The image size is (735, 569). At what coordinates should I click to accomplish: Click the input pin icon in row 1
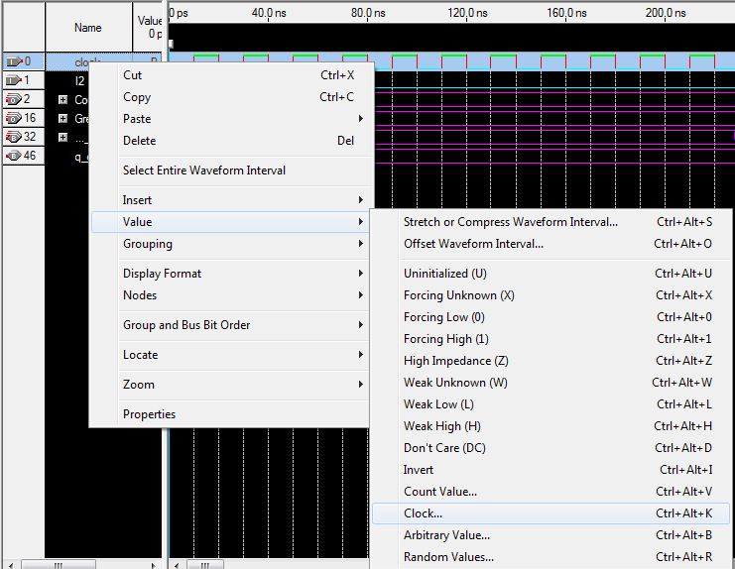[x=14, y=80]
